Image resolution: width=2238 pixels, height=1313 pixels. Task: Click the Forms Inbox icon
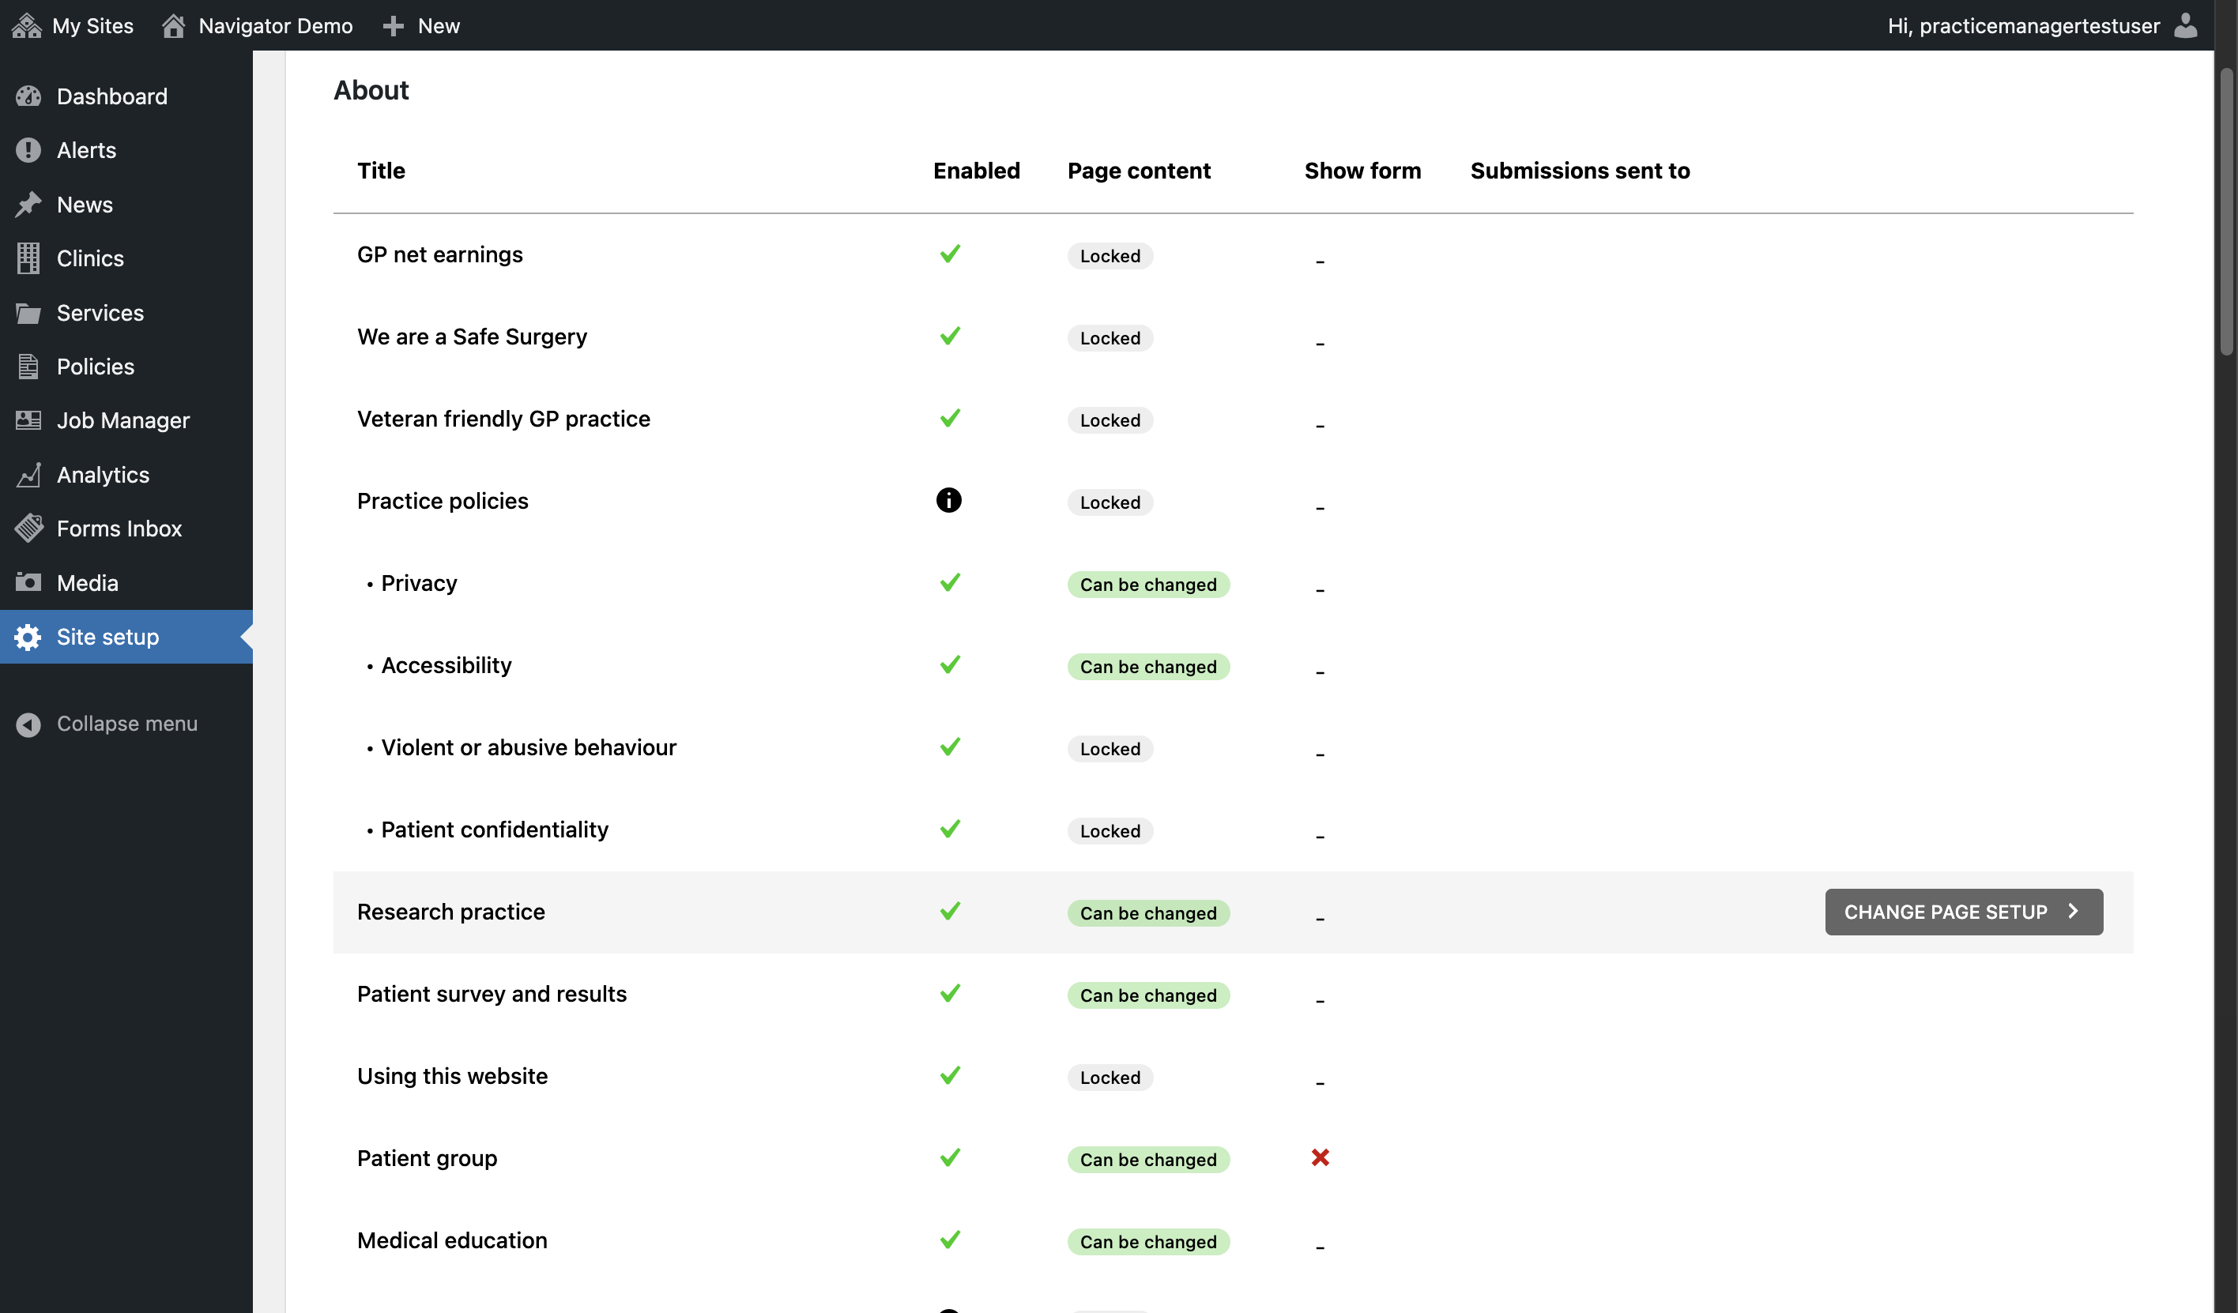[x=28, y=529]
